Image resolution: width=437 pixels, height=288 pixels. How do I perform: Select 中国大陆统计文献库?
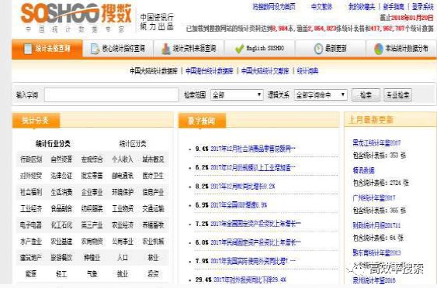[x=265, y=71]
